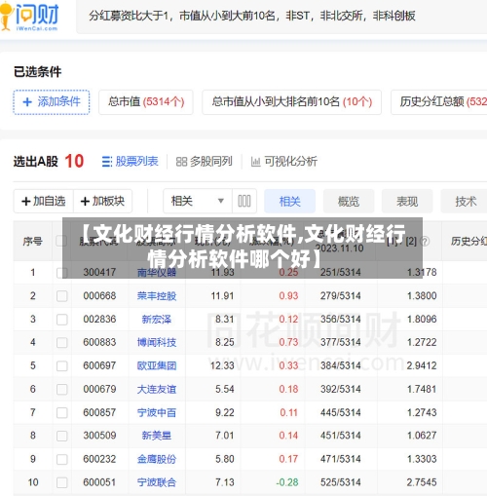
Task: Click the 添加条件 add-condition button
Action: (x=52, y=102)
